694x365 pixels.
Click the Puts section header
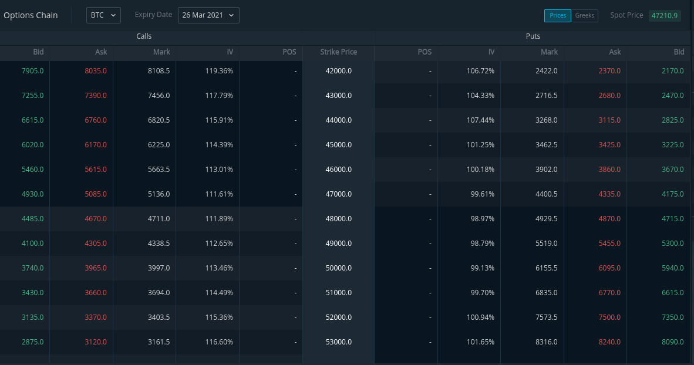pyautogui.click(x=533, y=36)
